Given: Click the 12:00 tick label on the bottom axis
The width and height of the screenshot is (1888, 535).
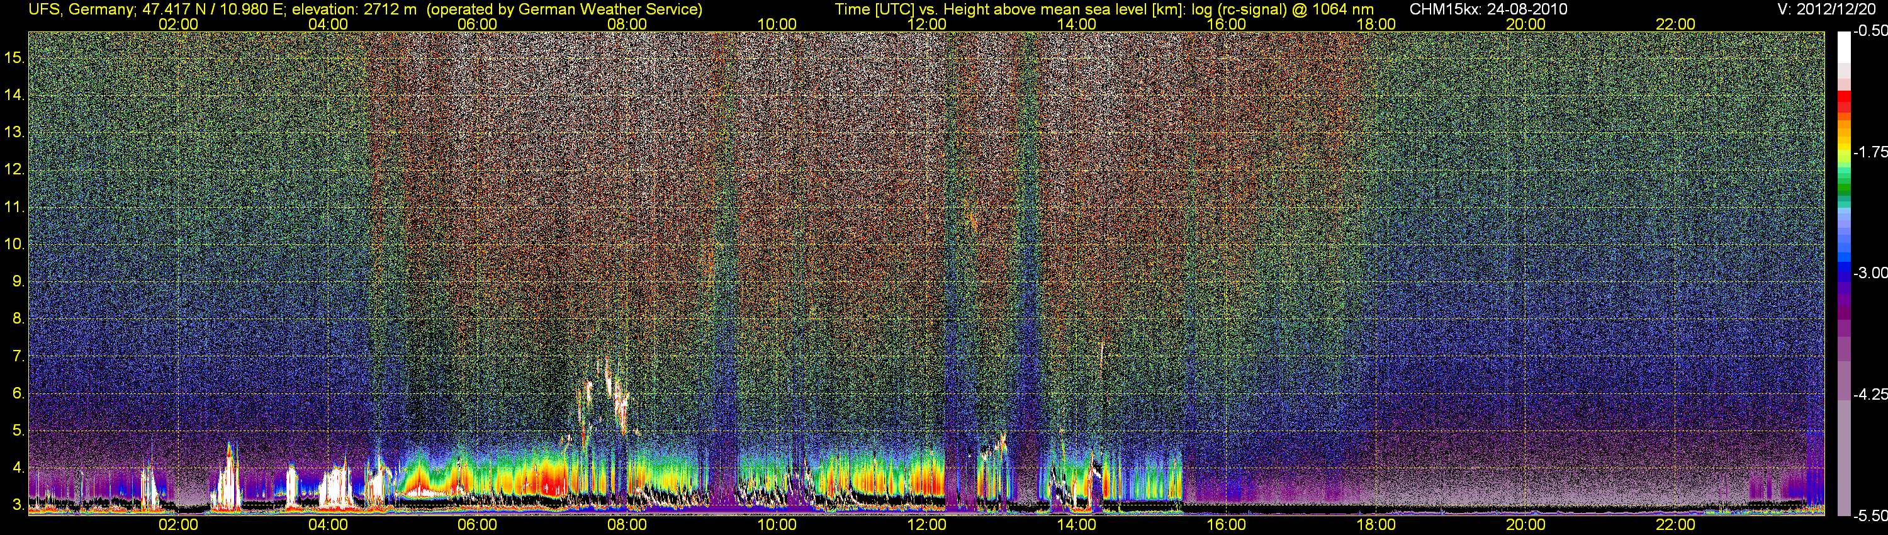Looking at the screenshot, I should 926,525.
